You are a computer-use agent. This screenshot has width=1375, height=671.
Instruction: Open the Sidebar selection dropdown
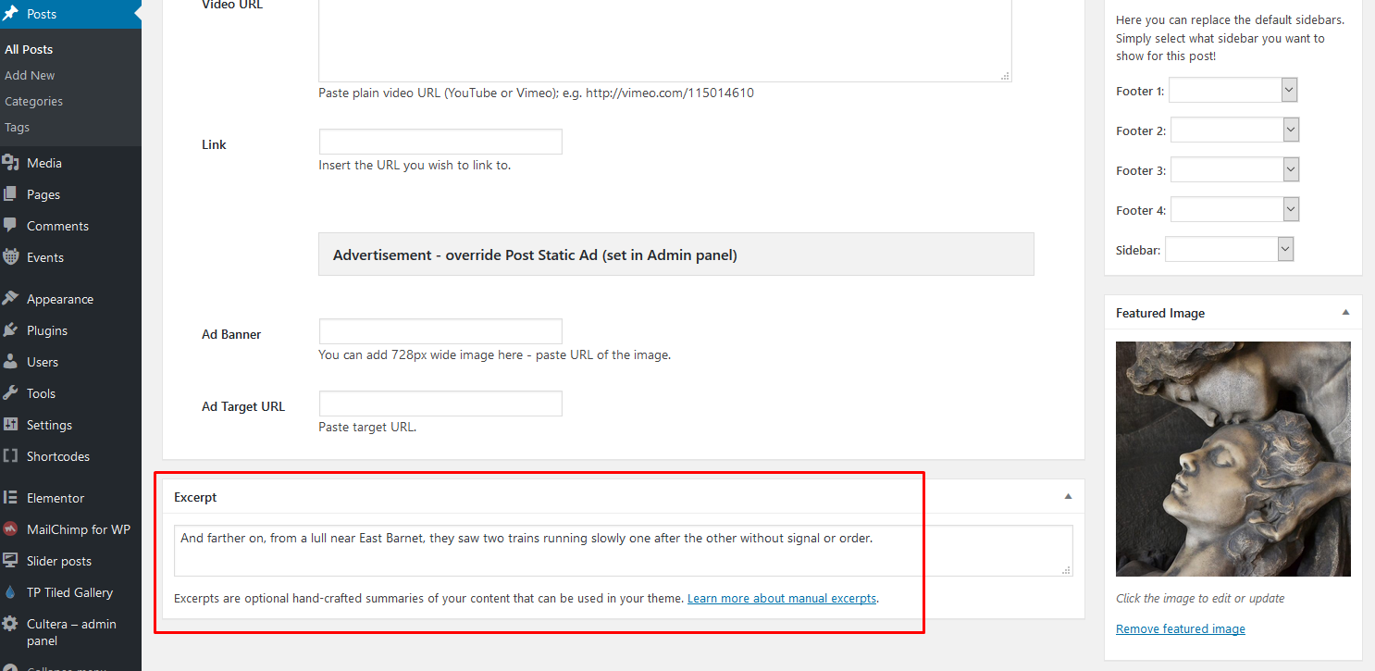(x=1229, y=250)
